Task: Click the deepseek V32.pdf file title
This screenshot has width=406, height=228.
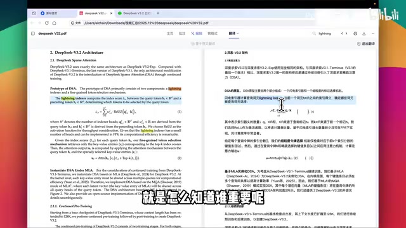Action: [52, 34]
